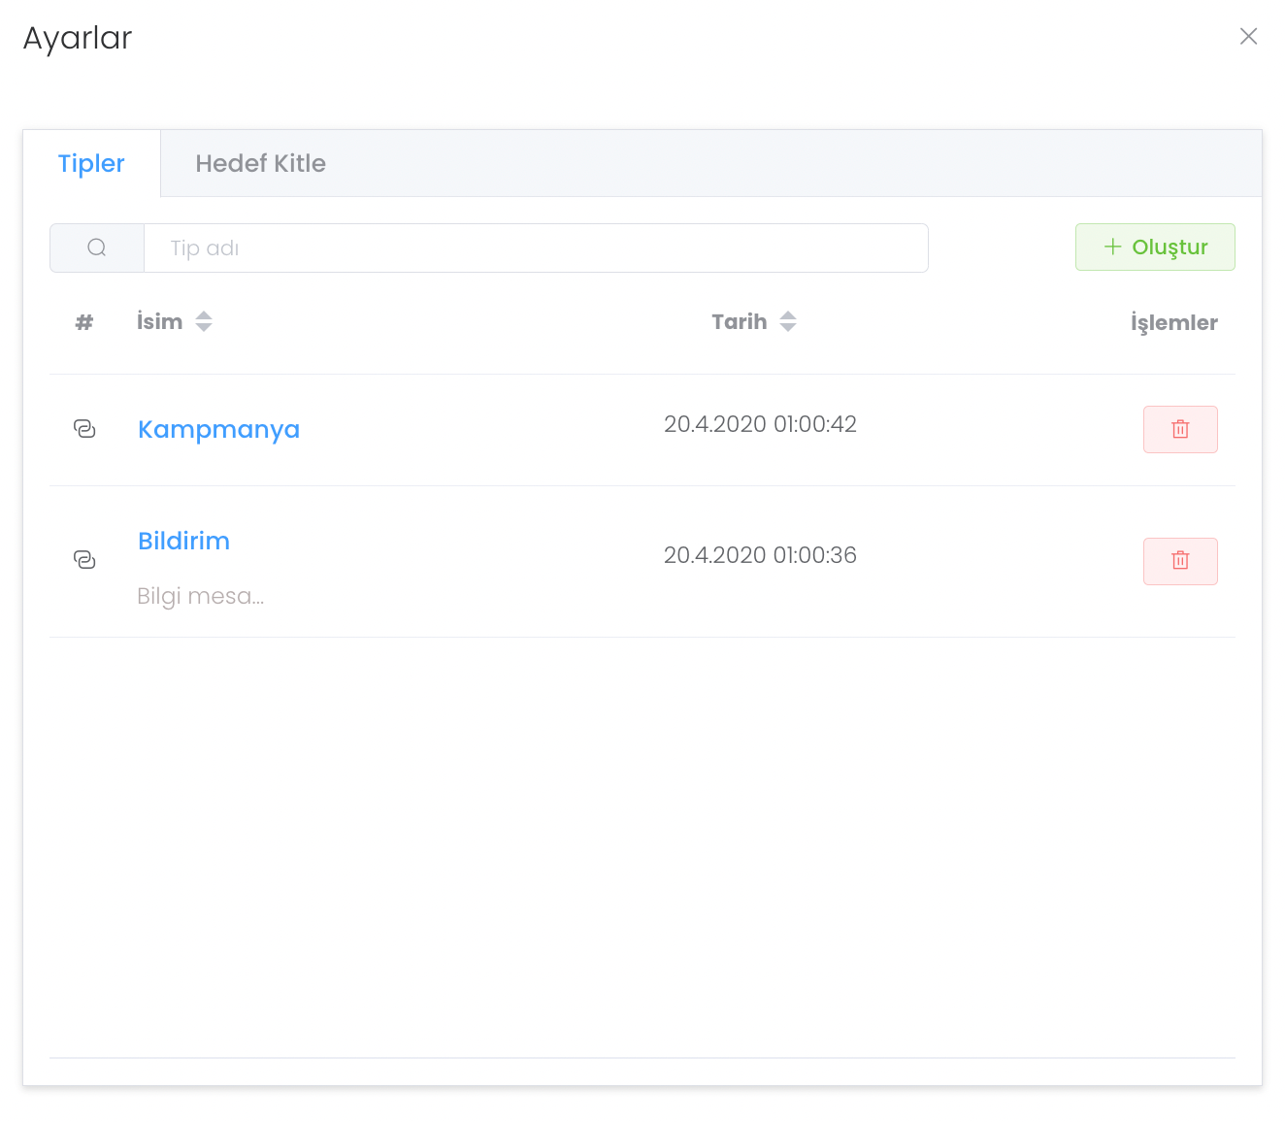The height and width of the screenshot is (1122, 1285).
Task: Click the Bilgi mesa... description text
Action: pos(200,596)
